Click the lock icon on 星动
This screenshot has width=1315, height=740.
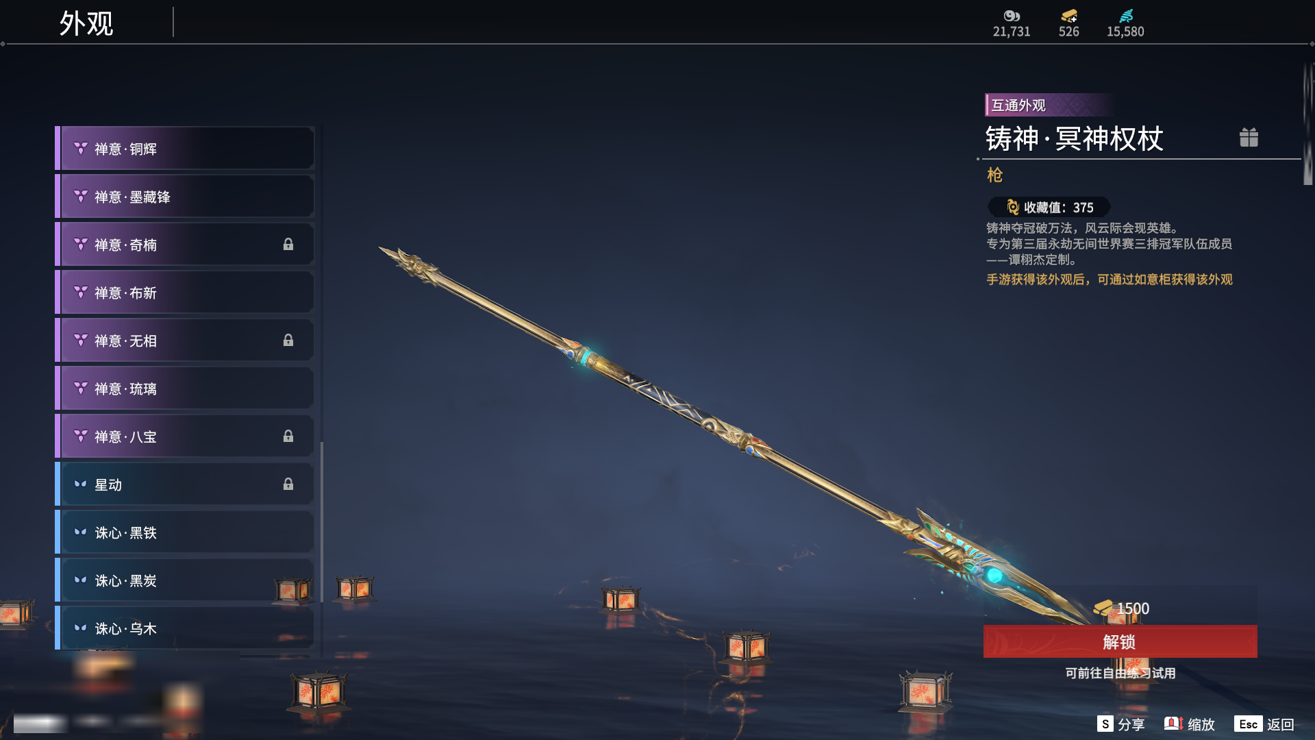pyautogui.click(x=288, y=484)
